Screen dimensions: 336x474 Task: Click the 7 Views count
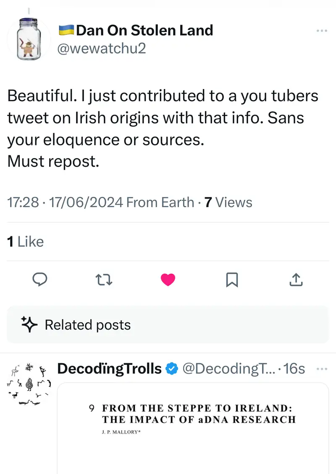click(x=228, y=202)
